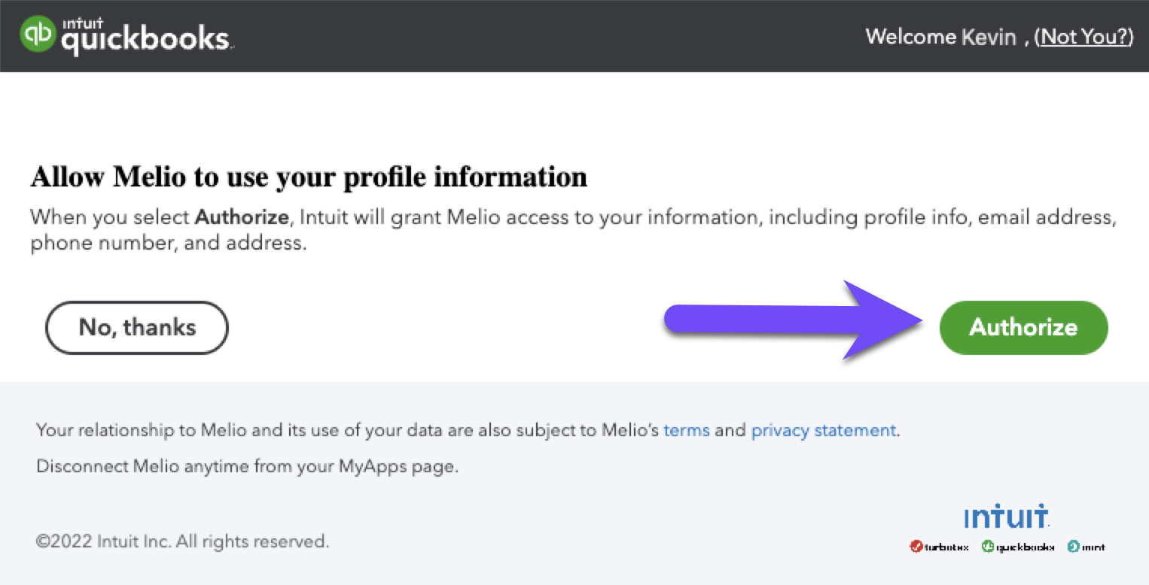1149x585 pixels.
Task: Click the 2022 Intuit copyright notice
Action: pyautogui.click(x=182, y=541)
